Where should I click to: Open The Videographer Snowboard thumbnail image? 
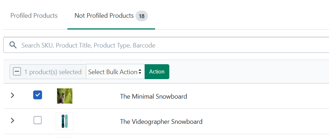[65, 121]
